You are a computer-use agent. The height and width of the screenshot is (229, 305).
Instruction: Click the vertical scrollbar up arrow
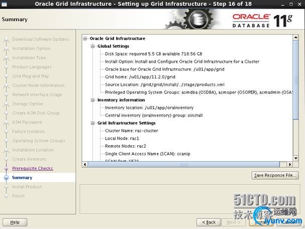pos(295,37)
